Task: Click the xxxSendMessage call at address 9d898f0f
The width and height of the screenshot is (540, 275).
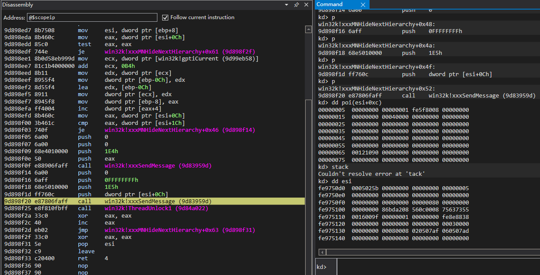Action: pyautogui.click(x=154, y=166)
